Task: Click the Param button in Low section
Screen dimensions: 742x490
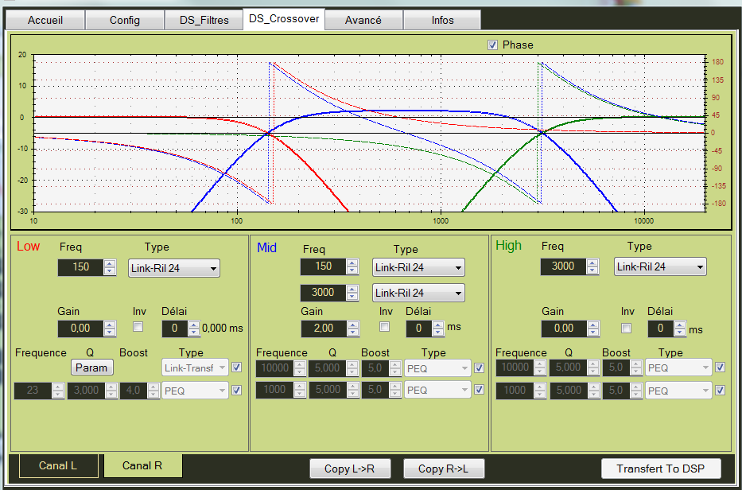Action: (91, 367)
